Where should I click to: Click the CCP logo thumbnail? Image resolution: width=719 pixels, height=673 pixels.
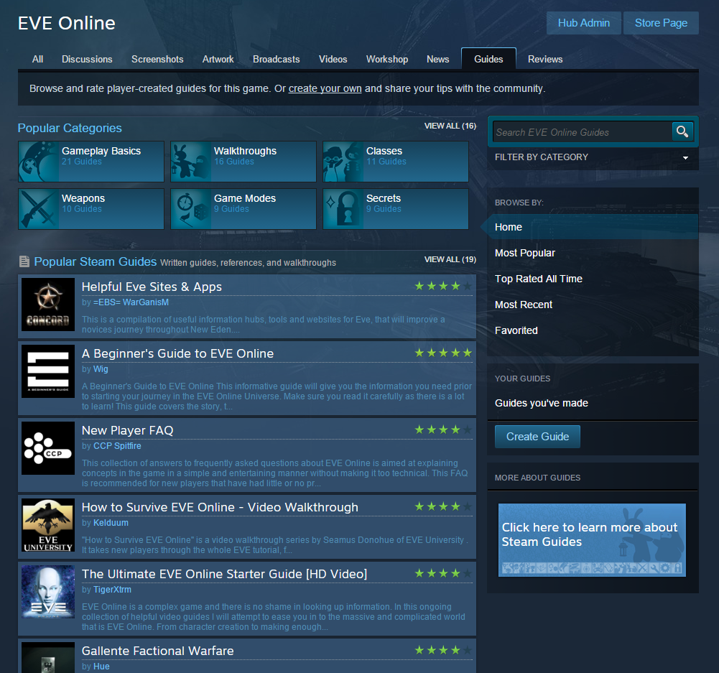click(x=48, y=448)
